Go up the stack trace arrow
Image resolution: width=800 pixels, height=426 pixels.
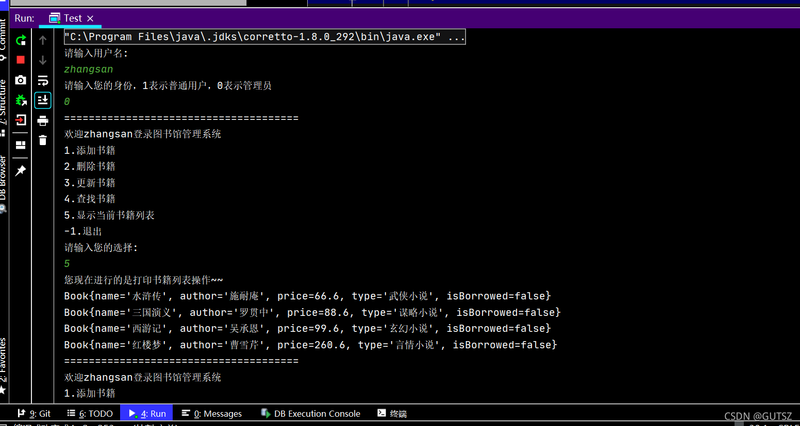43,40
